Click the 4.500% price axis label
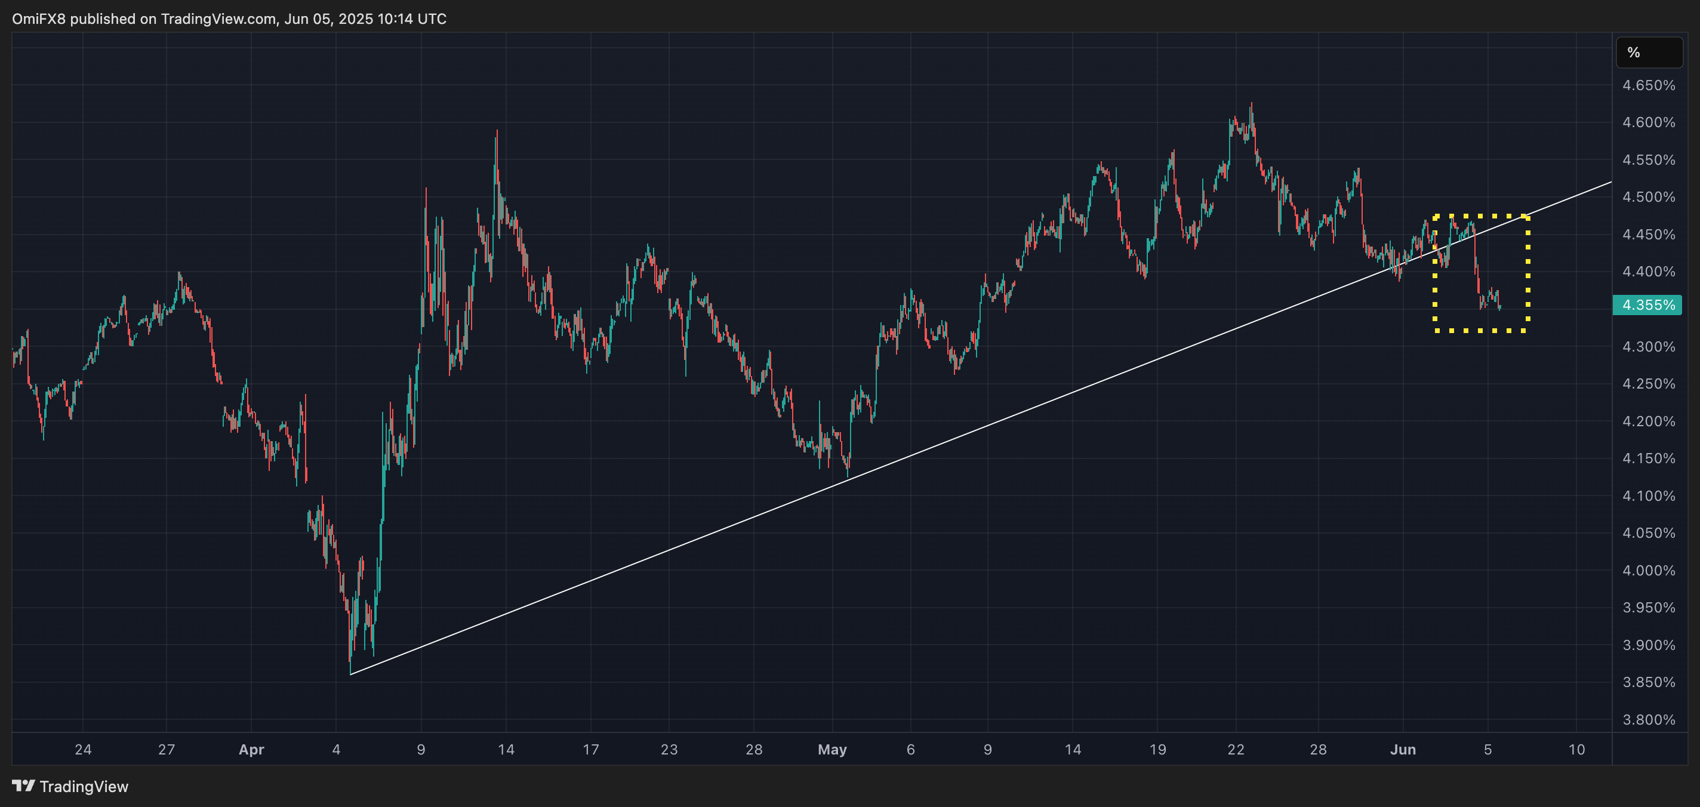The image size is (1700, 807). (1649, 198)
